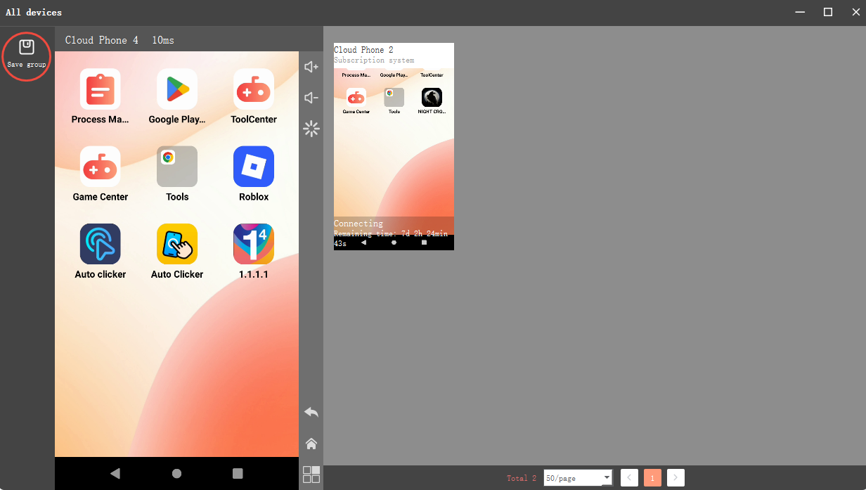Image resolution: width=866 pixels, height=490 pixels.
Task: Tap Android back triangle in Cloud Phone 4
Action: tap(115, 474)
